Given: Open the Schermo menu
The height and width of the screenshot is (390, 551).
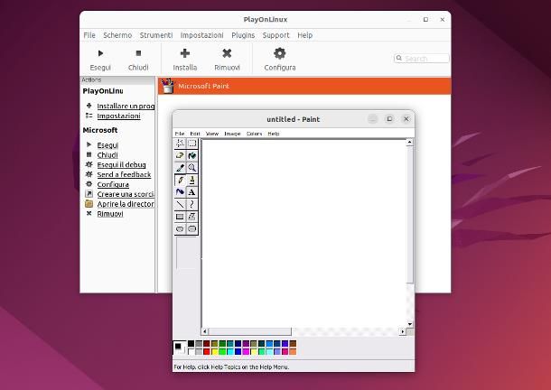Looking at the screenshot, I should (x=117, y=35).
